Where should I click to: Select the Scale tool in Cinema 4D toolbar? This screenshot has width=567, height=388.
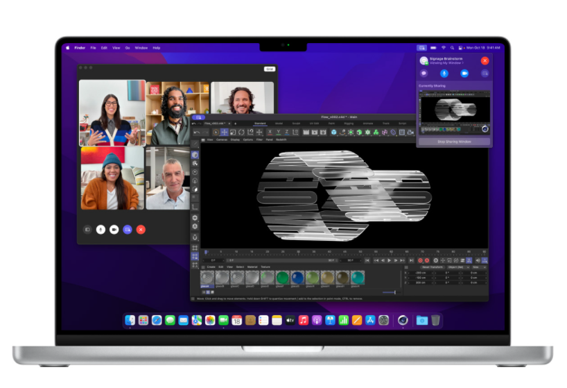pos(233,133)
